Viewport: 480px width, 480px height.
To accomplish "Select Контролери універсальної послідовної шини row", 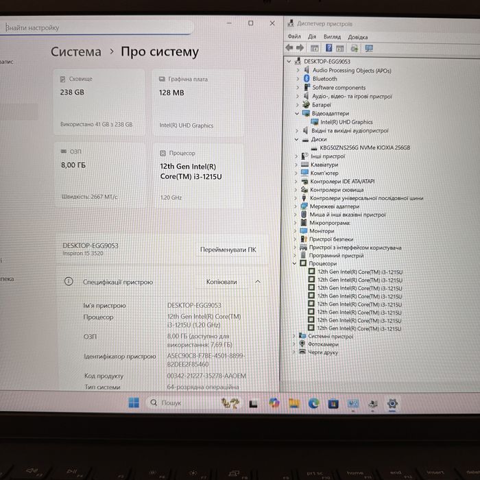I will (x=366, y=198).
